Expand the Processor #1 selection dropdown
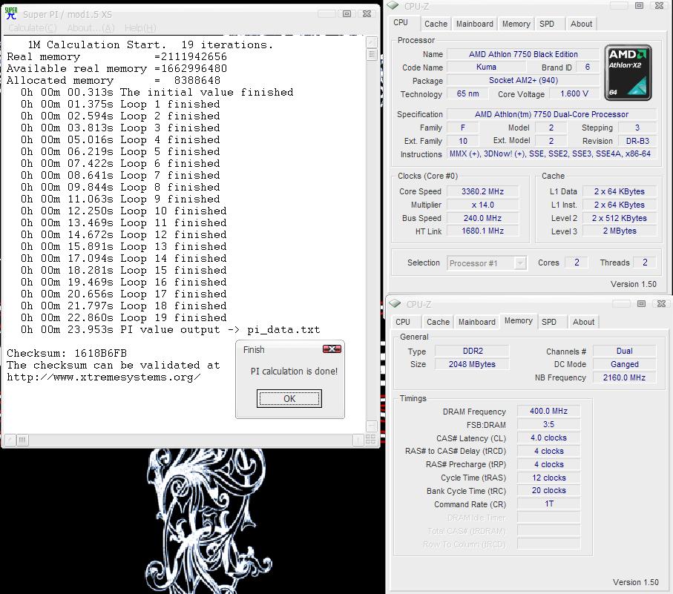Screen dimensions: 673x594 (520, 263)
